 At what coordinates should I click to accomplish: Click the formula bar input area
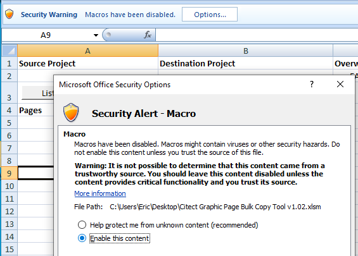[257, 35]
